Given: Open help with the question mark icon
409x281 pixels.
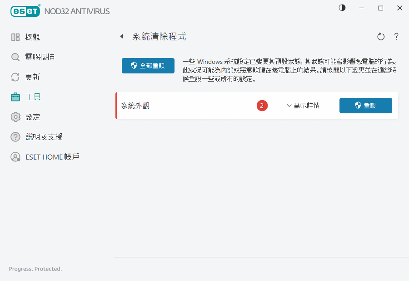Looking at the screenshot, I should pos(396,36).
